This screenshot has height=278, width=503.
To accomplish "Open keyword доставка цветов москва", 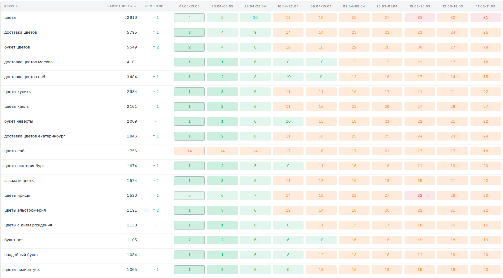I will coord(28,62).
